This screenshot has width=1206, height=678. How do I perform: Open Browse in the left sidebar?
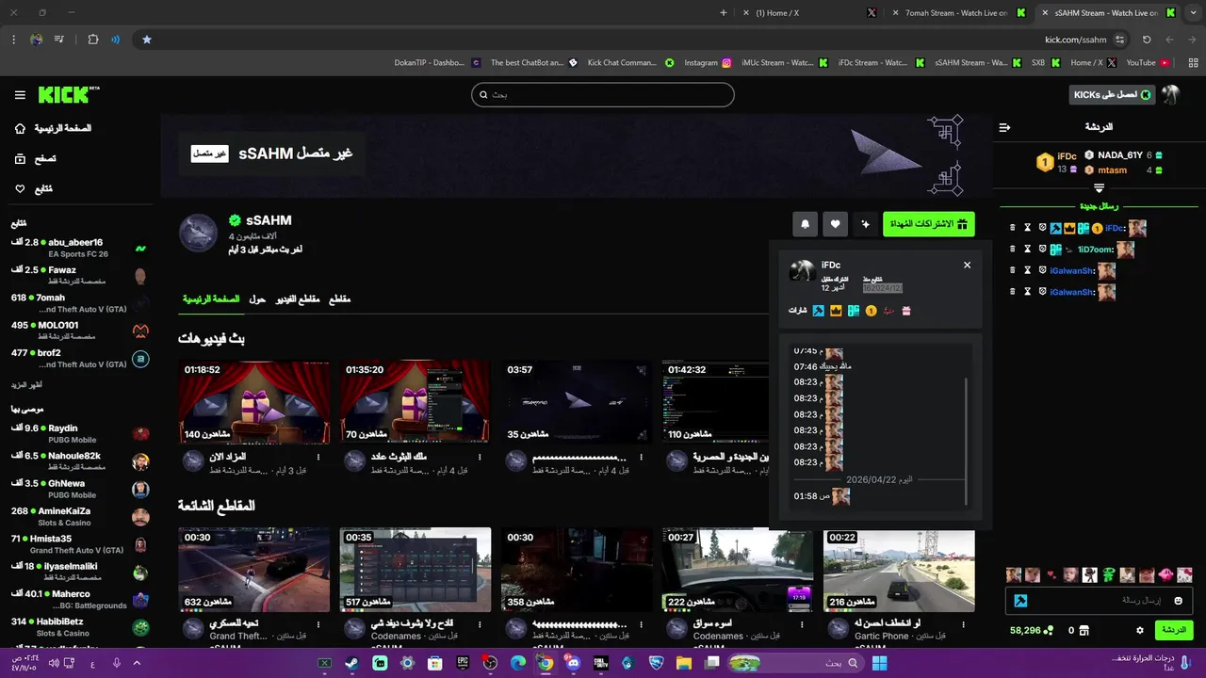(x=36, y=159)
